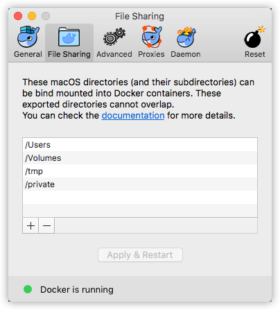Add a shared directory with plus button
Viewport: 280px width, 310px height.
[30, 225]
